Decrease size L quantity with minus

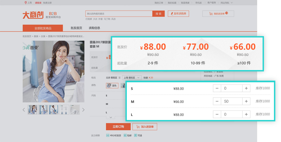point(217,114)
